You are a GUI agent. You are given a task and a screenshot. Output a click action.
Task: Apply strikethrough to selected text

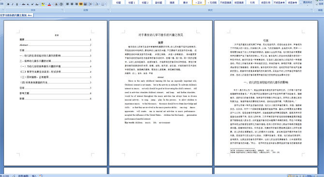(x=24, y=4)
